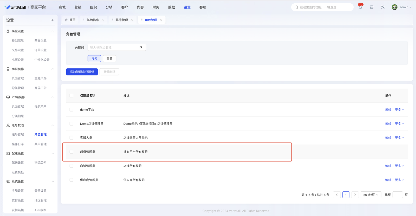Screen dimensions: 416x216
Task: Expand 更多 menu for 店铺管理员
Action: tap(399, 166)
